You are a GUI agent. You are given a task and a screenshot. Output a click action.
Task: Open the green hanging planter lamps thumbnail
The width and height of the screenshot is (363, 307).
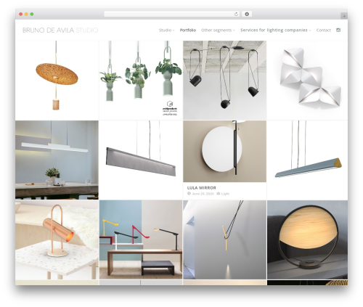pos(141,80)
